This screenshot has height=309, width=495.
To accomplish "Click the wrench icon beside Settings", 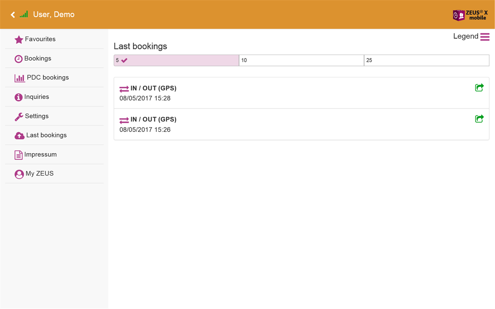I will point(18,117).
